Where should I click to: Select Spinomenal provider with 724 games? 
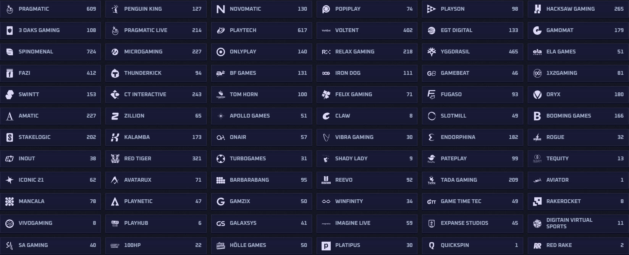(x=50, y=52)
